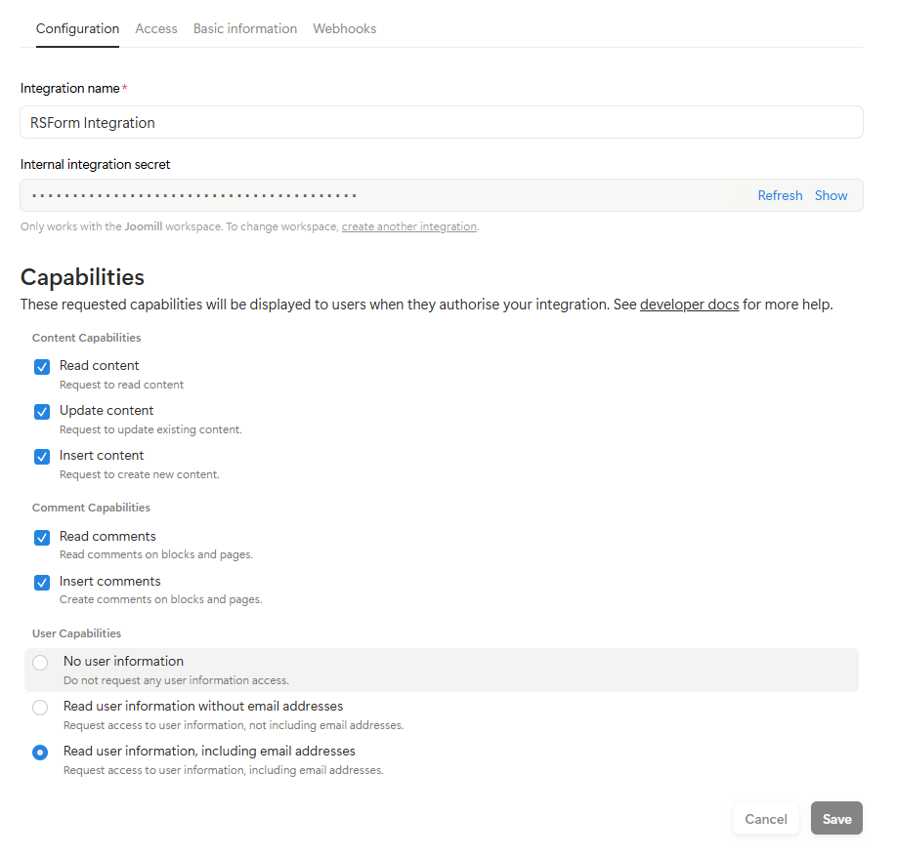Disable Read comments capability
This screenshot has height=856, width=897.
click(x=41, y=537)
